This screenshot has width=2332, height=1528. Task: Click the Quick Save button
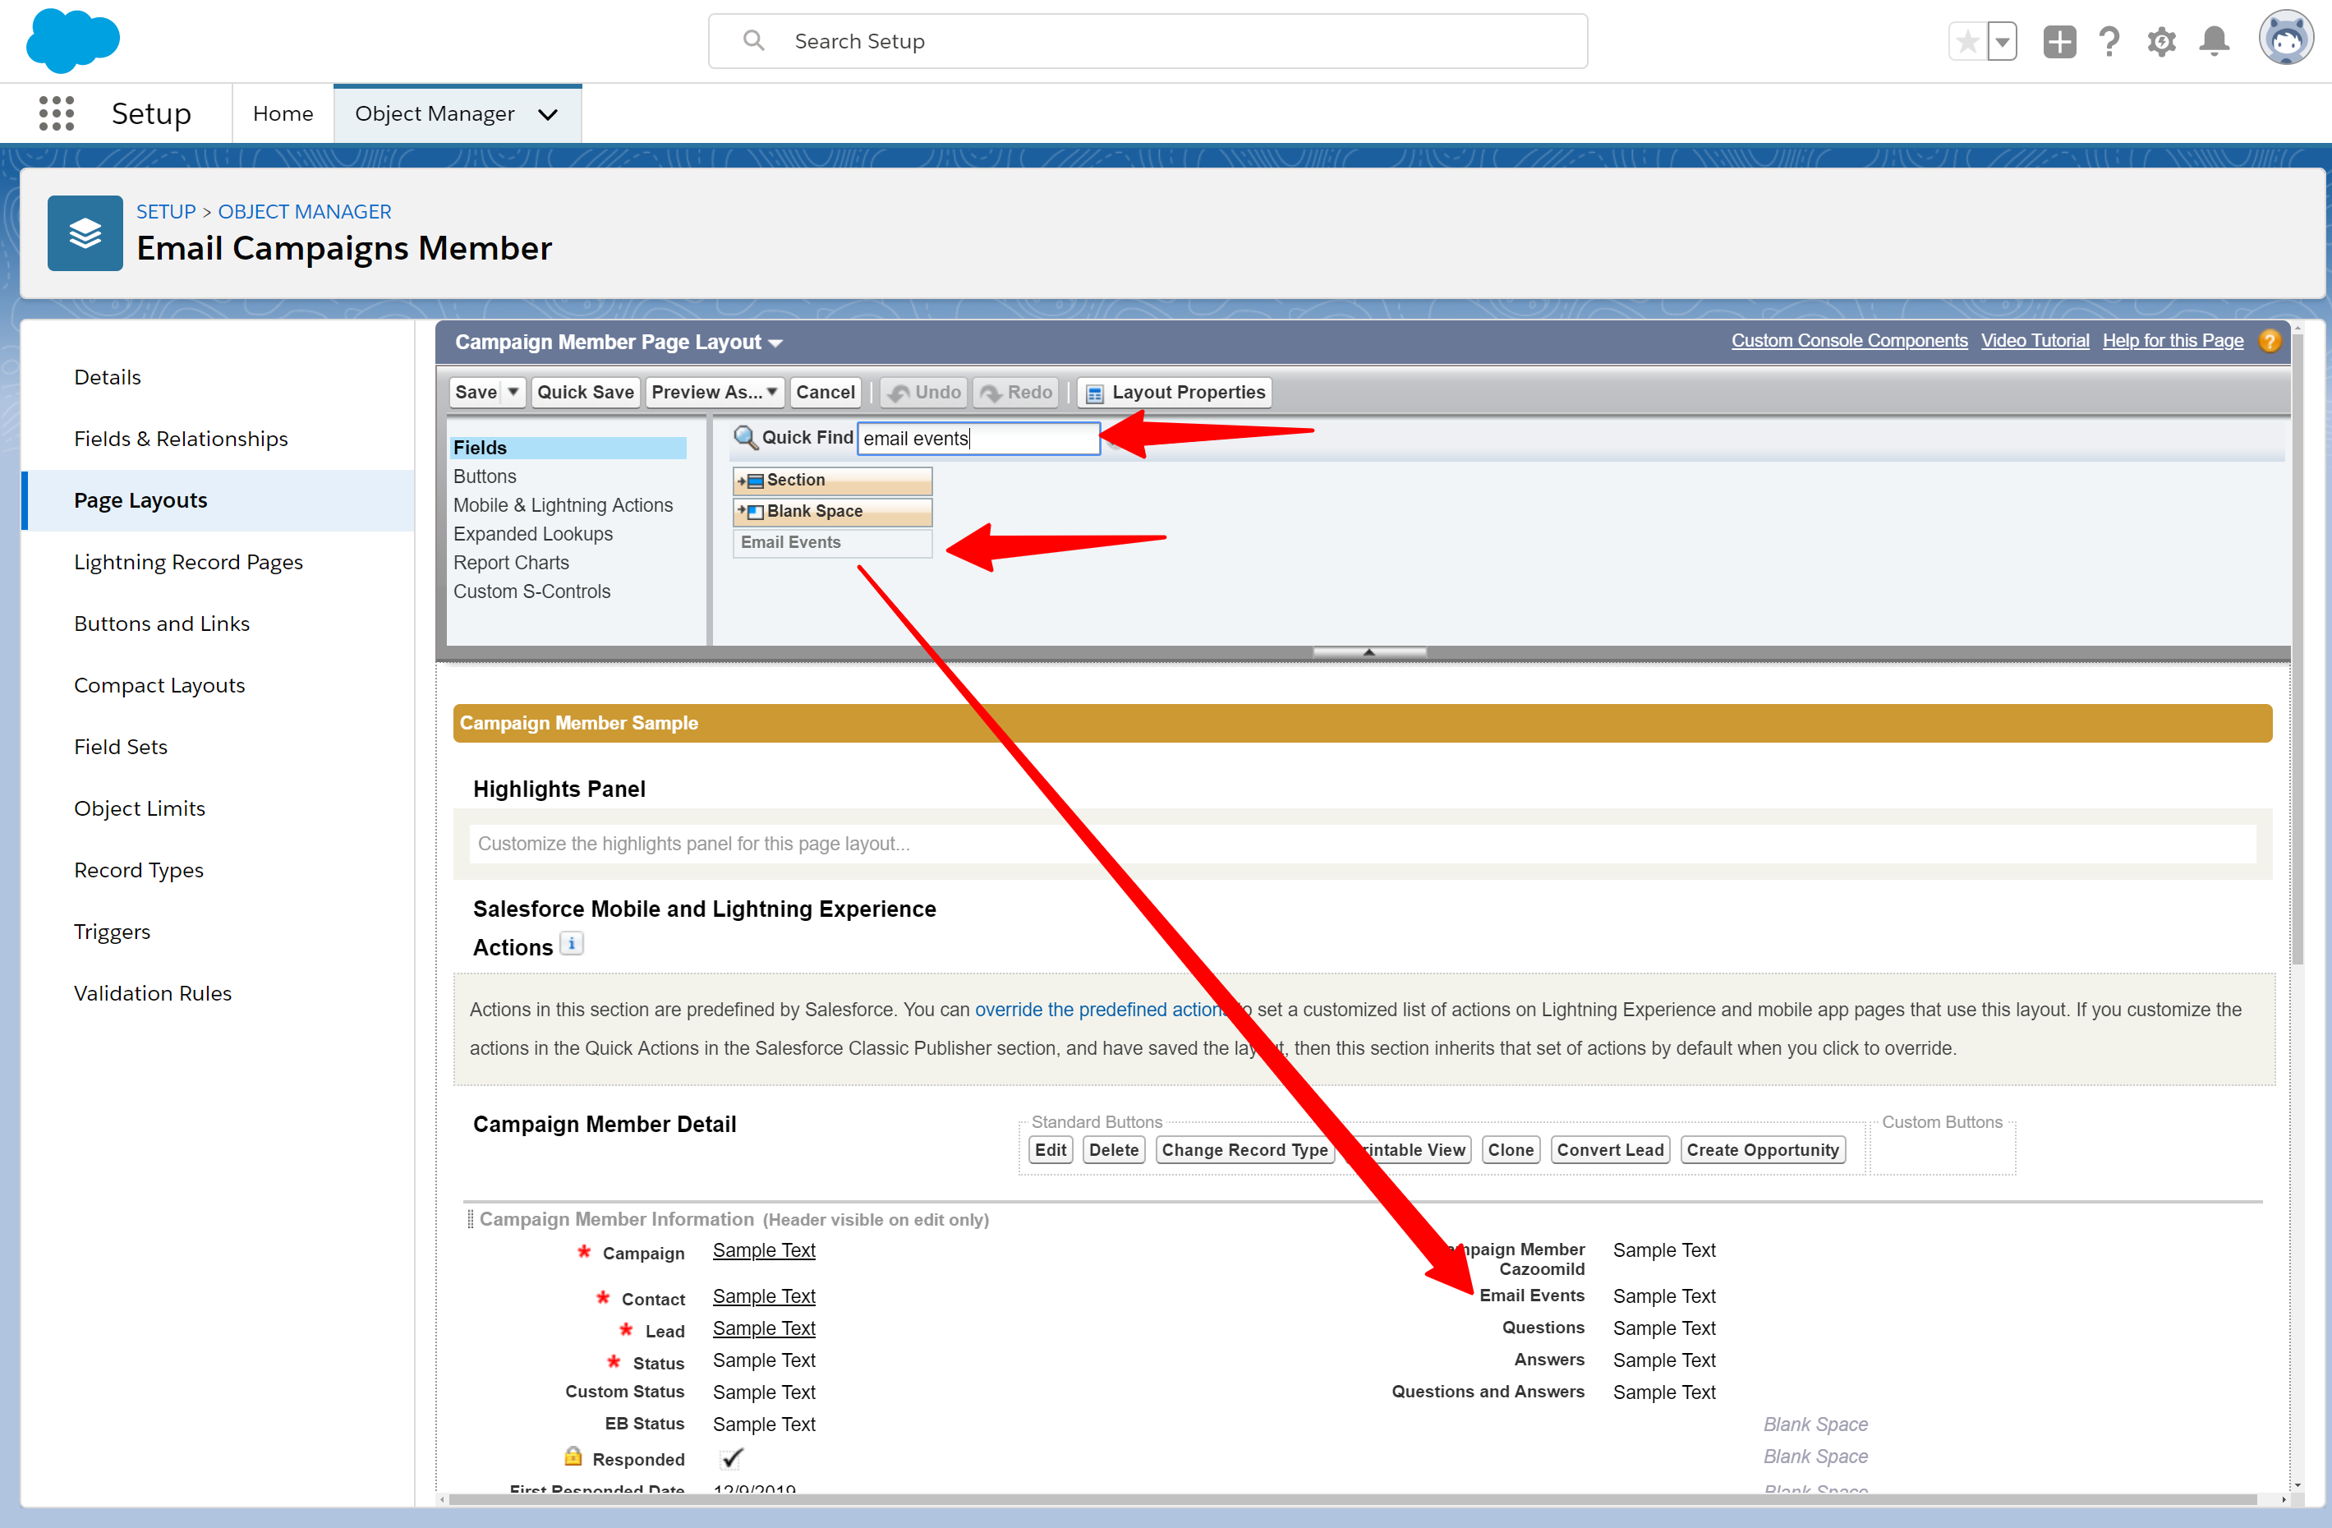pyautogui.click(x=586, y=392)
